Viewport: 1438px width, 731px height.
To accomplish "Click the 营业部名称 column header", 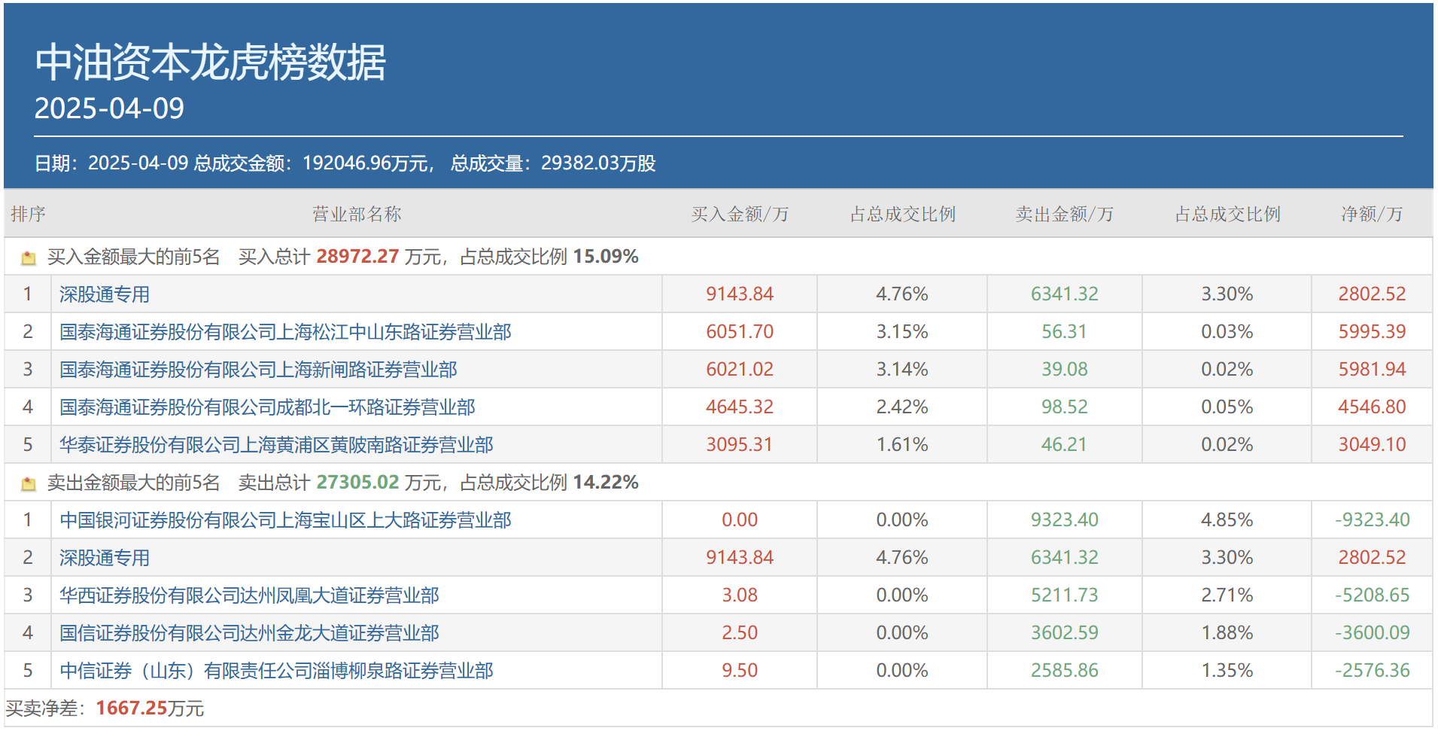I will point(357,215).
